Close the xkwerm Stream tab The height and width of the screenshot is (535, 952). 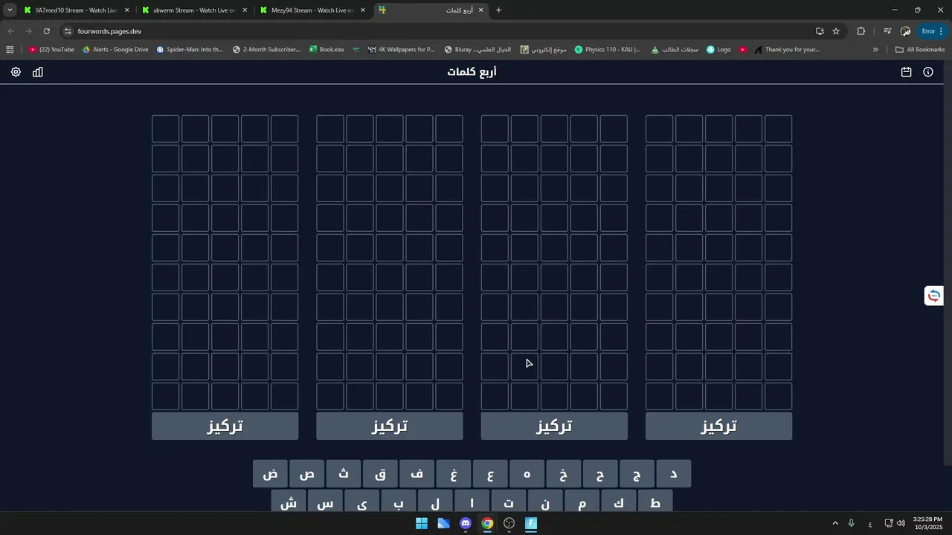click(245, 10)
